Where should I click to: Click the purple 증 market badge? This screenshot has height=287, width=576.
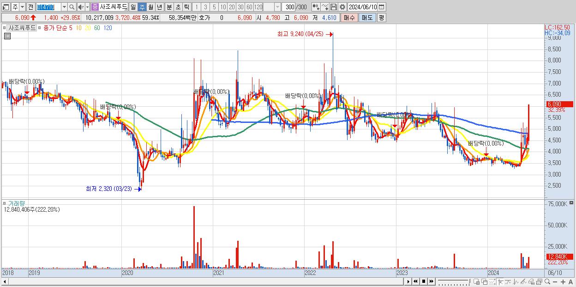(x=95, y=7)
